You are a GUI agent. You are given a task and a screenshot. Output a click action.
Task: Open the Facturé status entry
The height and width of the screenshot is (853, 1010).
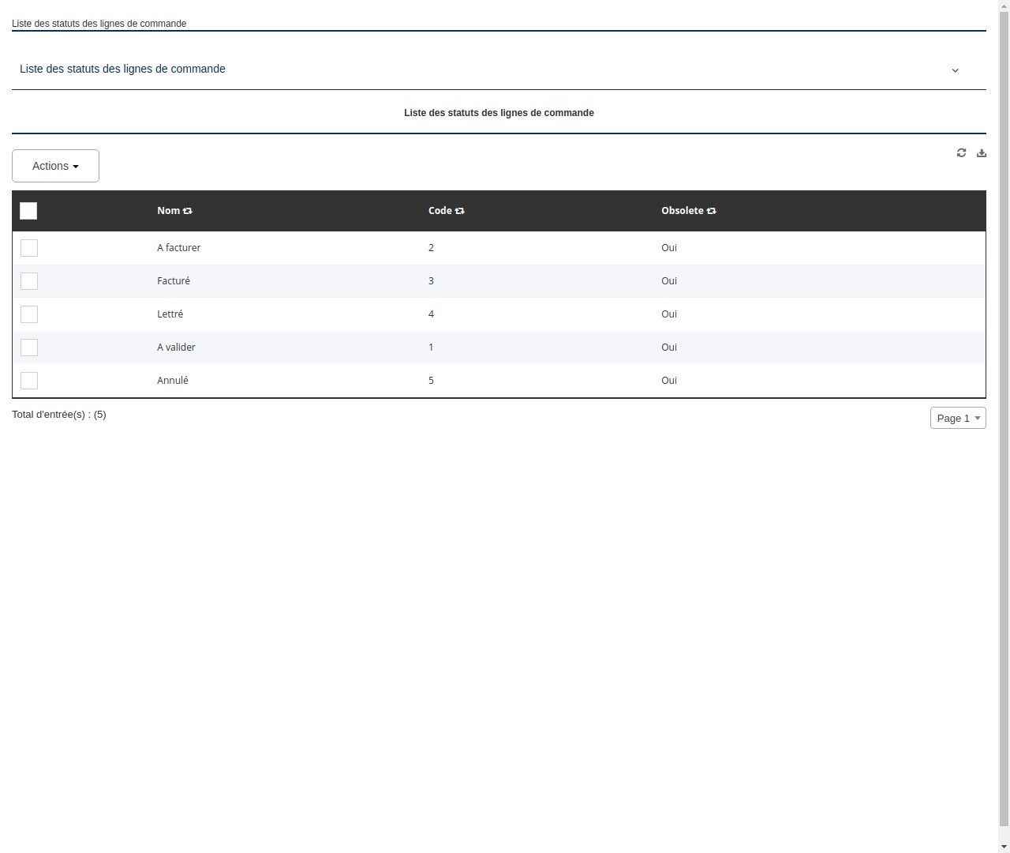click(174, 280)
